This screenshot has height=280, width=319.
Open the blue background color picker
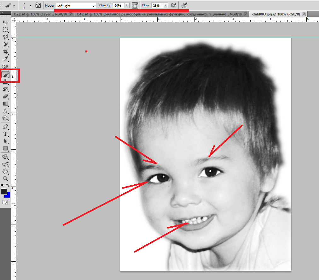pyautogui.click(x=8, y=196)
